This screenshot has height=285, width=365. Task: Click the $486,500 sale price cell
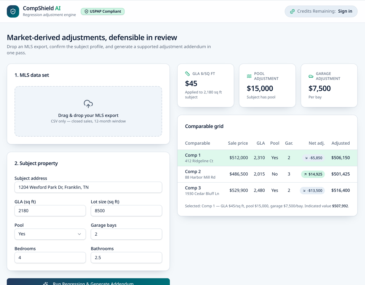[x=239, y=174]
